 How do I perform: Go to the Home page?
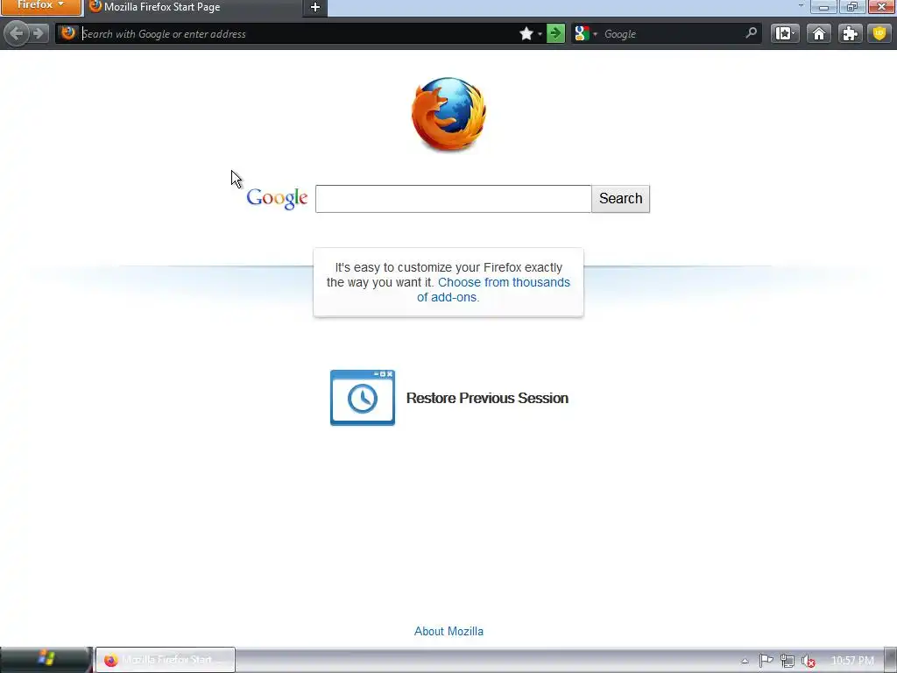(819, 34)
